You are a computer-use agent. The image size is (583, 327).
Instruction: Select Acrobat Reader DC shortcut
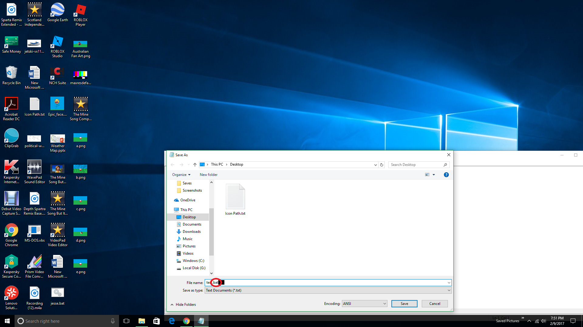(x=12, y=109)
